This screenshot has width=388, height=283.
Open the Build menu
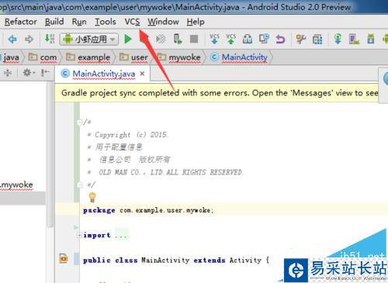[x=54, y=22]
